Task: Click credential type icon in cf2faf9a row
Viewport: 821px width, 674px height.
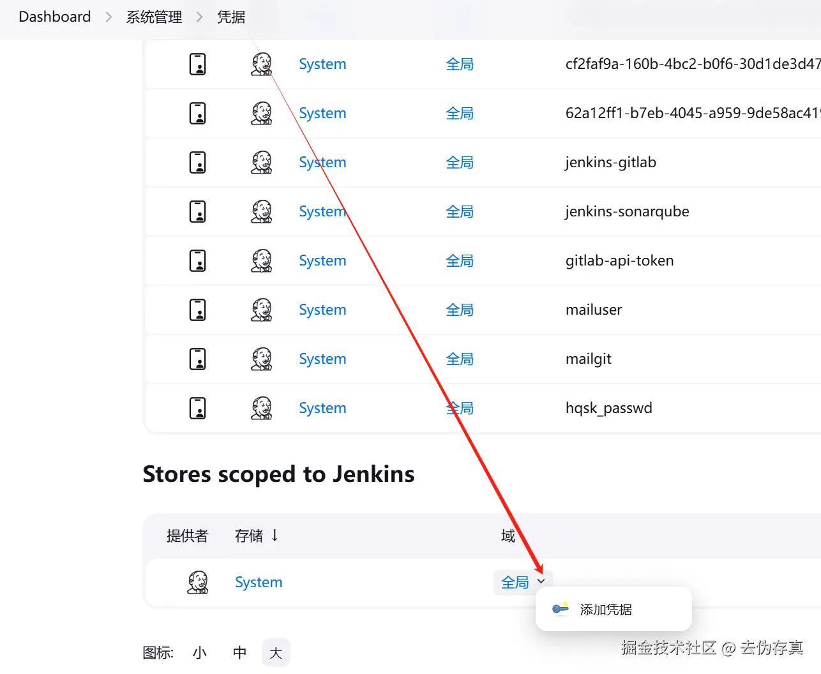Action: (x=198, y=64)
